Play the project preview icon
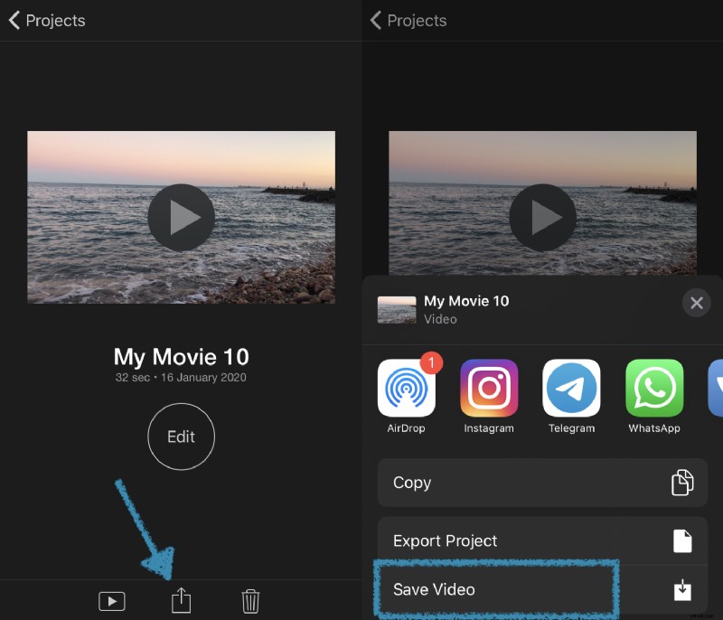The image size is (723, 620). (112, 599)
